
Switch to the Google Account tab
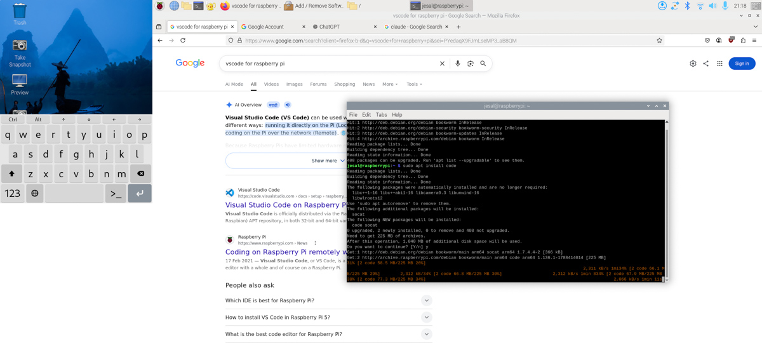[272, 27]
